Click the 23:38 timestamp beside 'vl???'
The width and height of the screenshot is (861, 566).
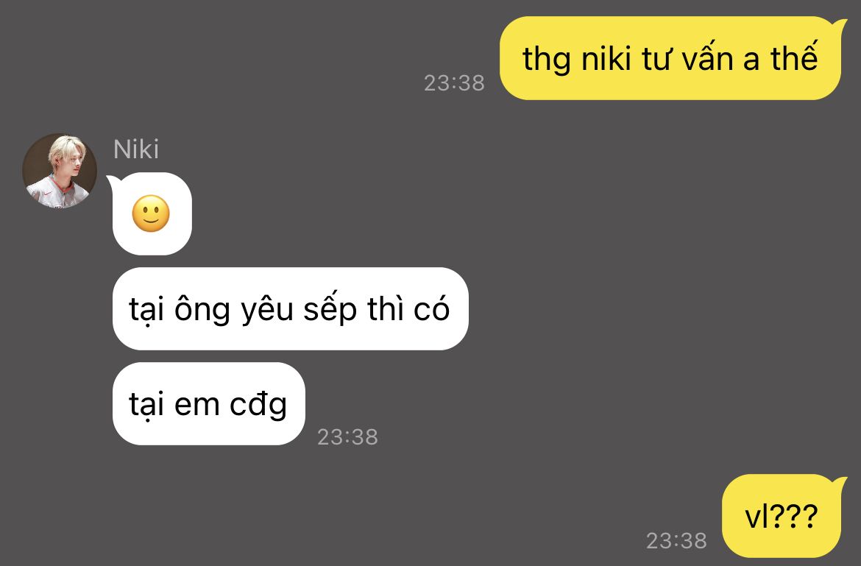pos(676,541)
